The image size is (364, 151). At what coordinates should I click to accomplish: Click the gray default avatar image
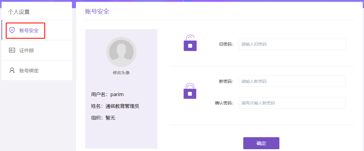tap(121, 52)
